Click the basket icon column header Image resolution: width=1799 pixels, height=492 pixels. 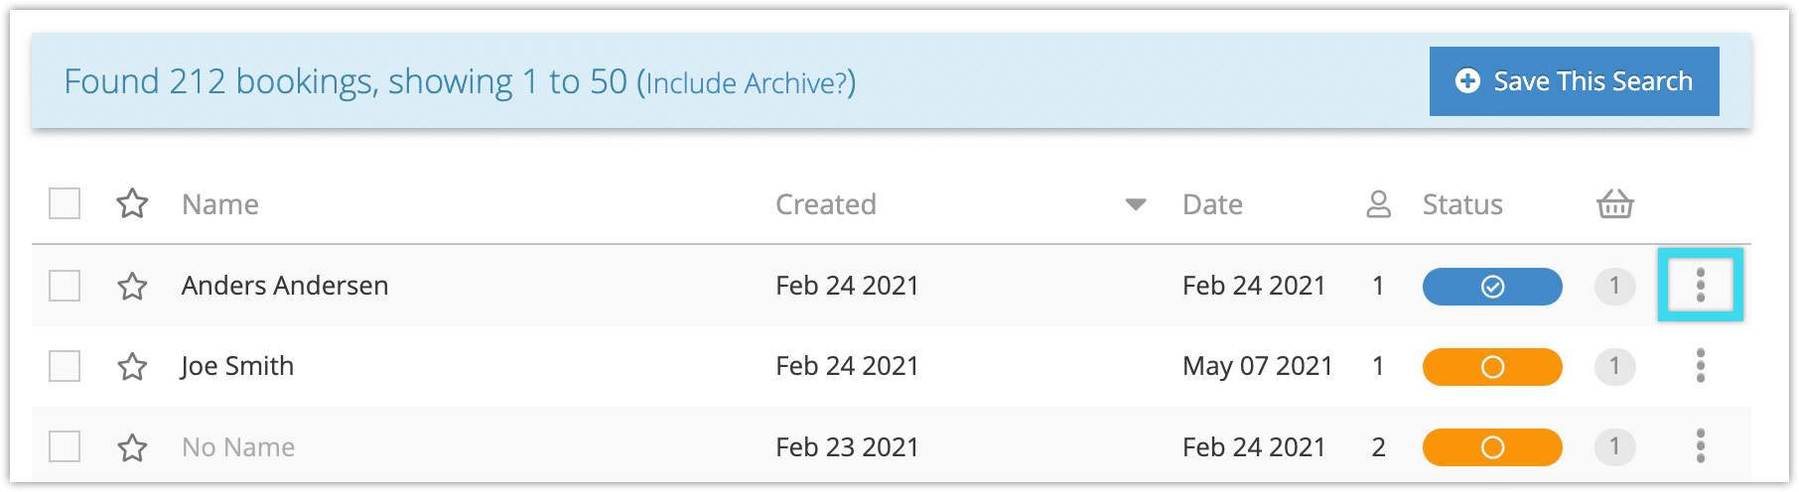[1615, 203]
